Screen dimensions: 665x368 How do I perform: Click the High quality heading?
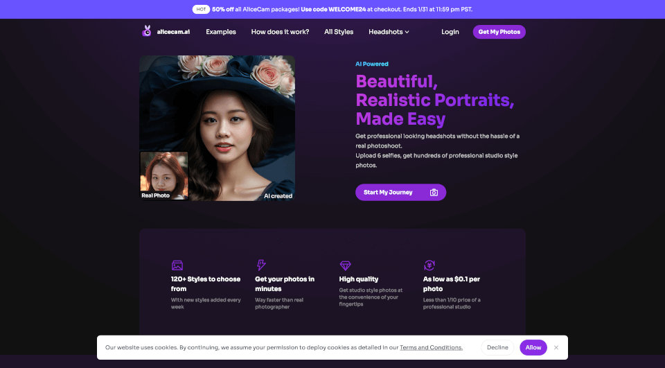coord(358,279)
